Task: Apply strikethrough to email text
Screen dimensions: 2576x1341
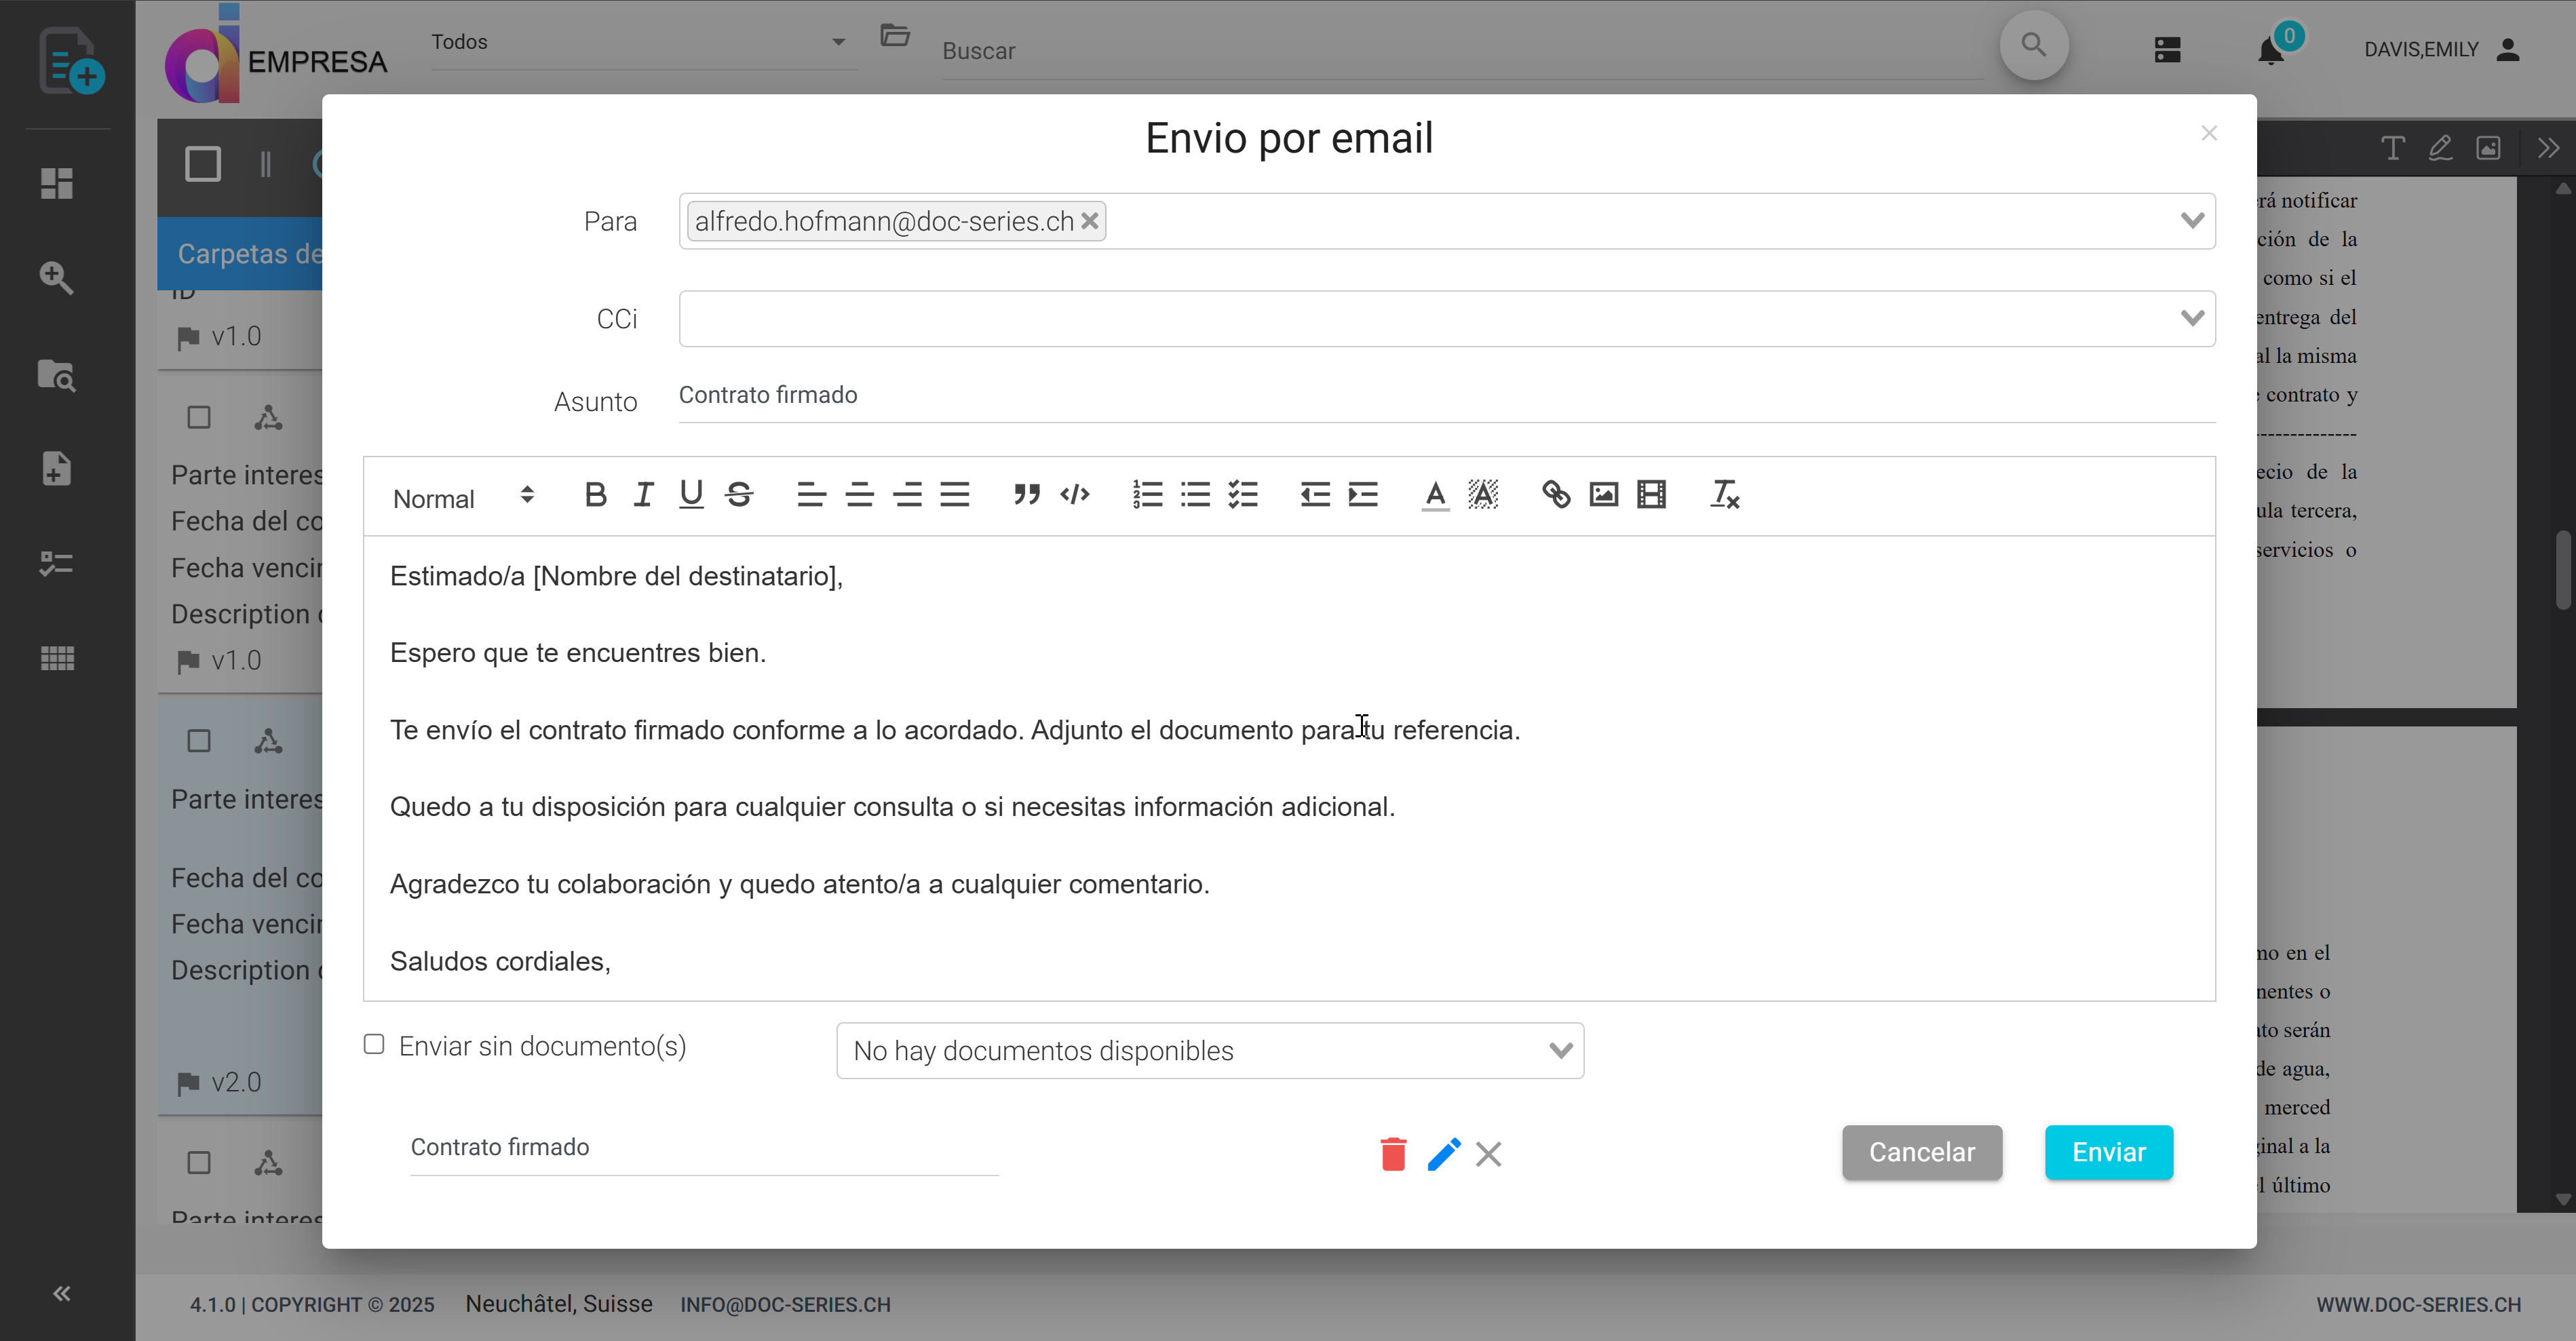Action: point(740,494)
